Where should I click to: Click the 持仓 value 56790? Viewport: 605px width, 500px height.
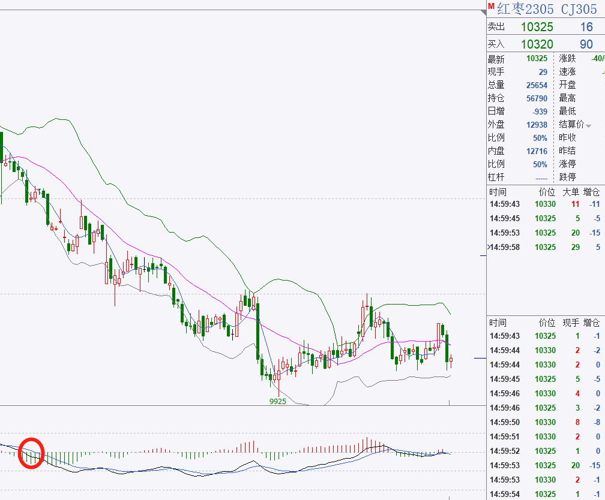(537, 98)
